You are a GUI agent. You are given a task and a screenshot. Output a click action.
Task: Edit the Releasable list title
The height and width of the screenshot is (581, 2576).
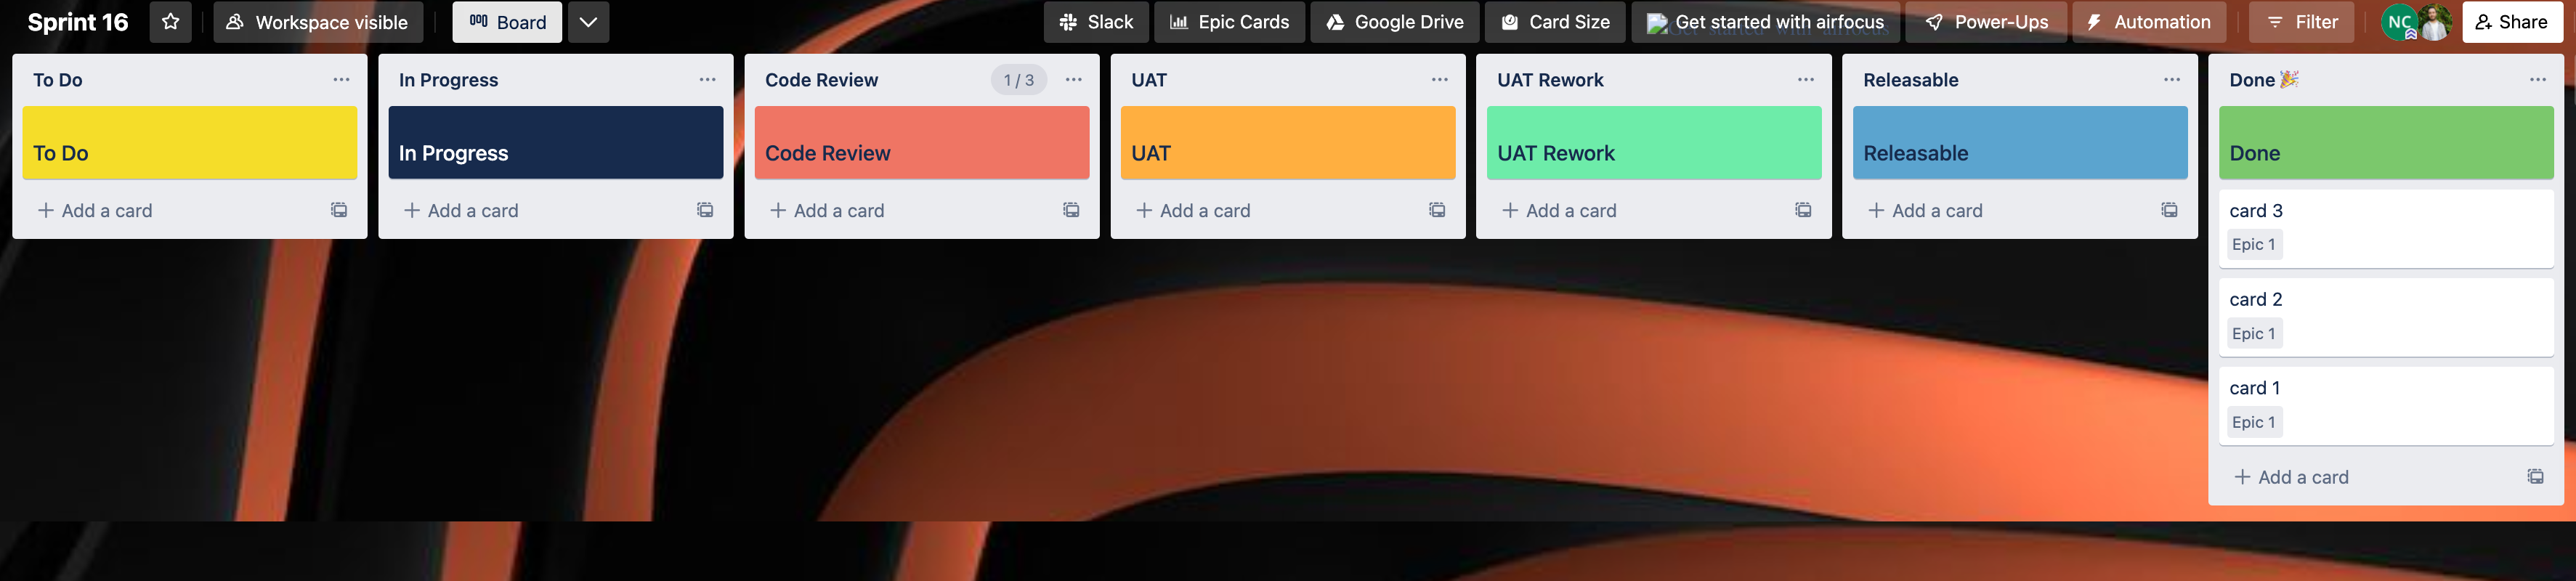(x=1910, y=80)
